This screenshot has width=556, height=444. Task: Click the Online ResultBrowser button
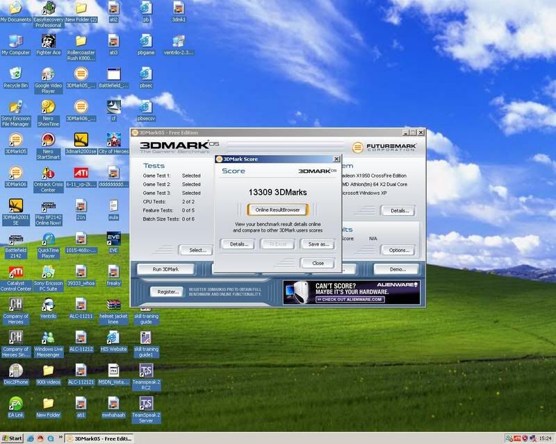tap(277, 210)
